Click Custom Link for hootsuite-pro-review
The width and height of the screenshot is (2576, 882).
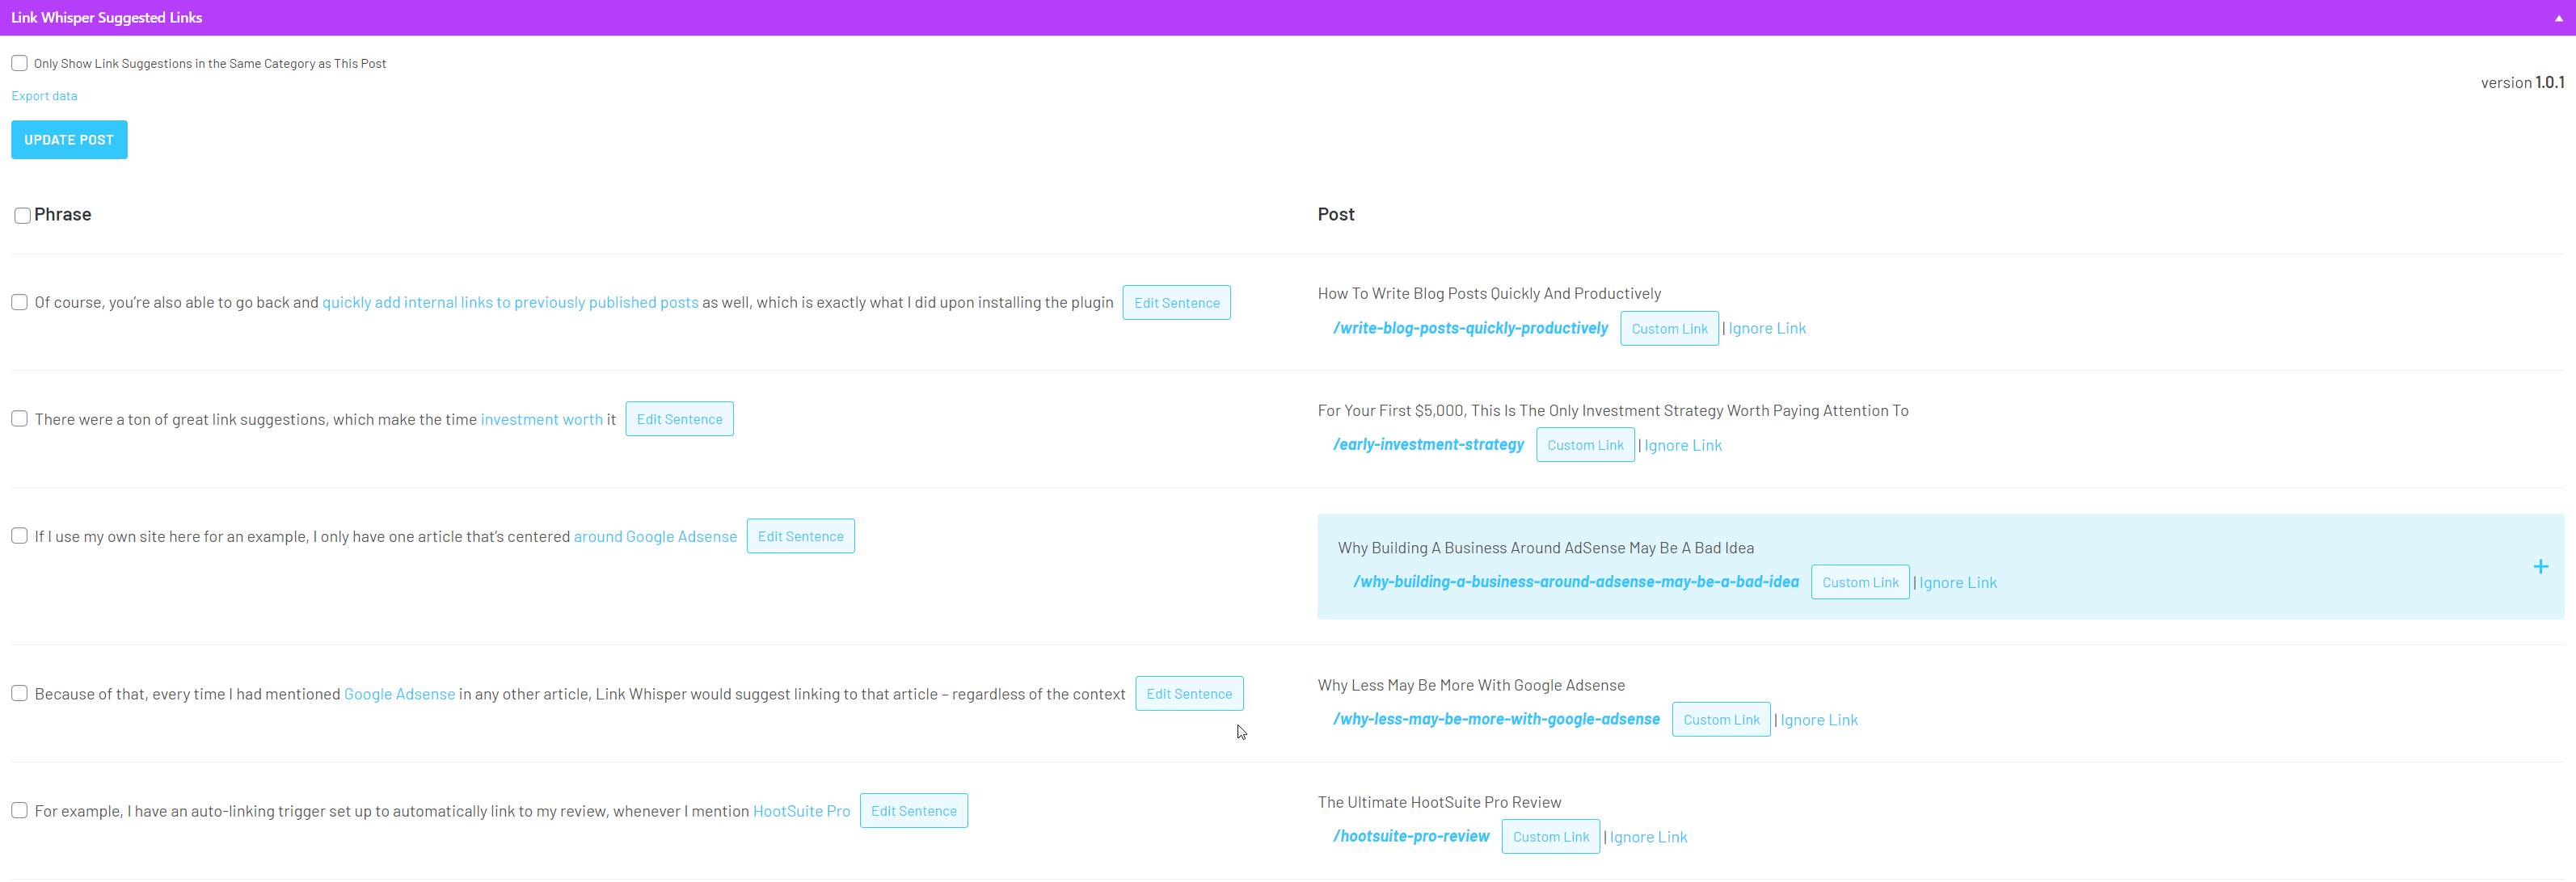pos(1549,836)
